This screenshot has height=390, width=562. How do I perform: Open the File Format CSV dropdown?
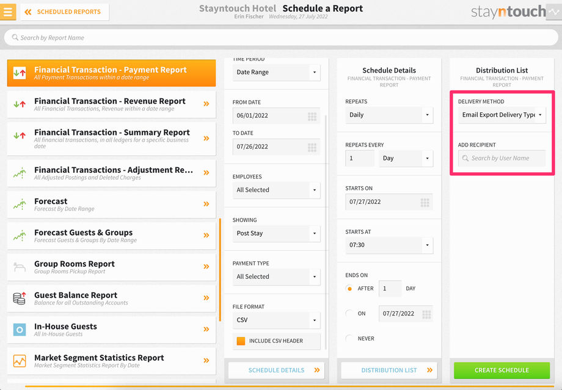click(x=276, y=320)
